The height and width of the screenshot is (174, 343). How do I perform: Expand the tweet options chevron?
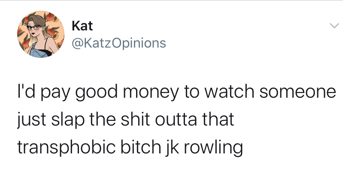tap(334, 26)
